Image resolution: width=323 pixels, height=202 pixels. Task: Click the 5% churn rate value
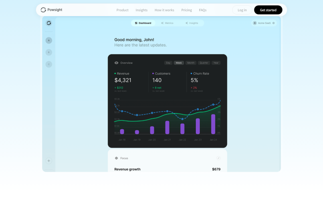click(194, 80)
